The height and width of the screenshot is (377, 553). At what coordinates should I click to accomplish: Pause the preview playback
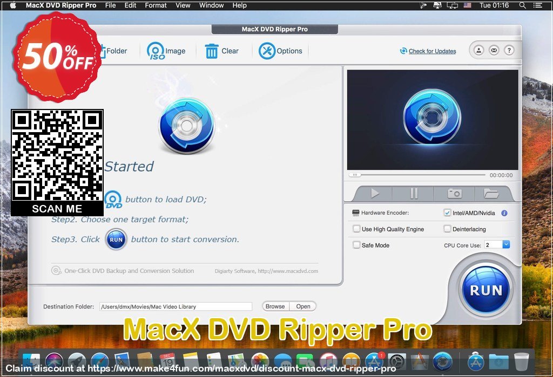(x=414, y=194)
